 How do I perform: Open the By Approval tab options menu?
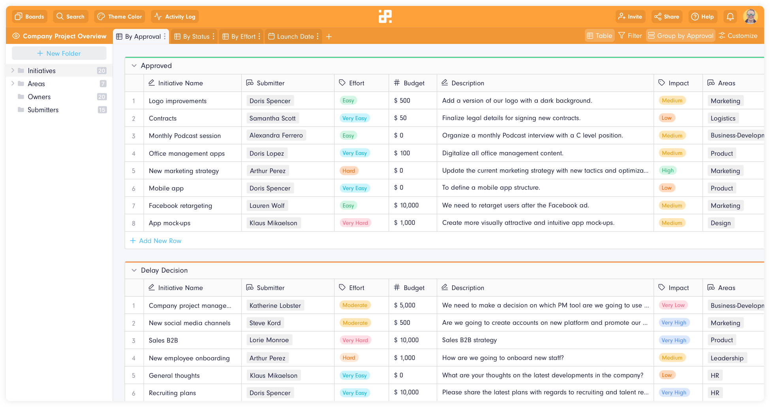click(165, 37)
